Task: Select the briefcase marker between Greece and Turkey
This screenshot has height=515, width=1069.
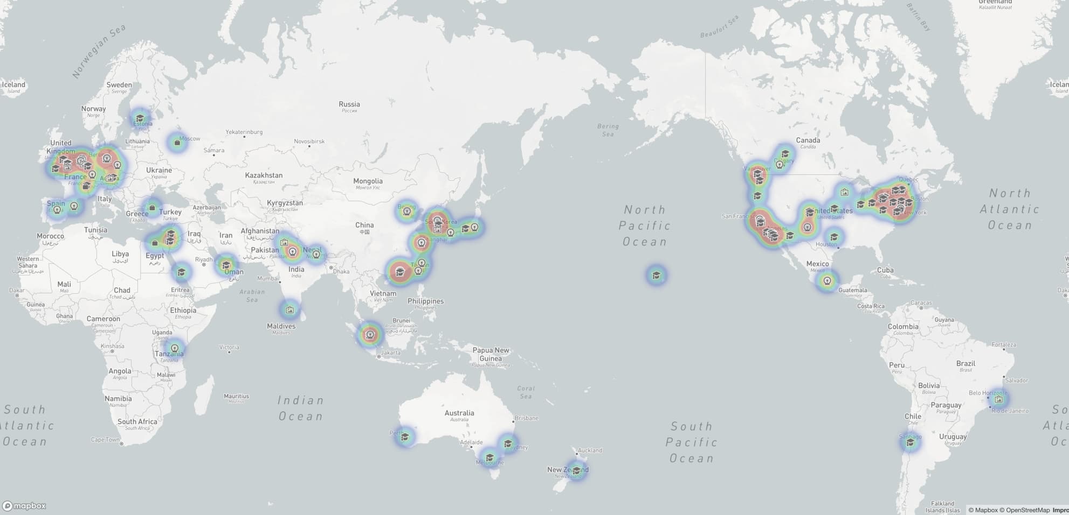Action: (x=152, y=208)
